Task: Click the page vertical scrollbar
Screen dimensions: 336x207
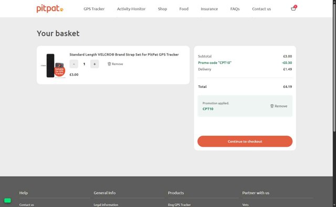Action: coord(334,69)
